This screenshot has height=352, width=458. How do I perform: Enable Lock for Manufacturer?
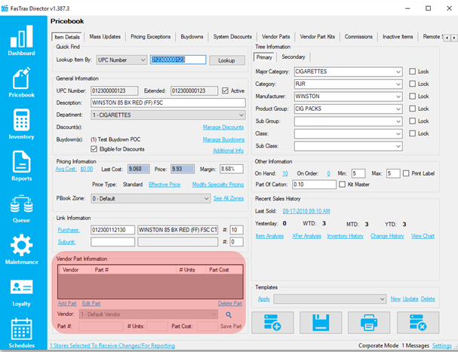tap(412, 96)
